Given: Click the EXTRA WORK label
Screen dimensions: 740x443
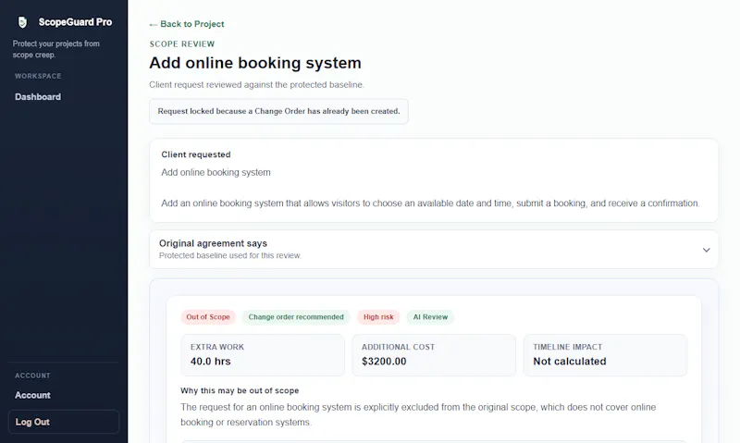Looking at the screenshot, I should [x=217, y=347].
